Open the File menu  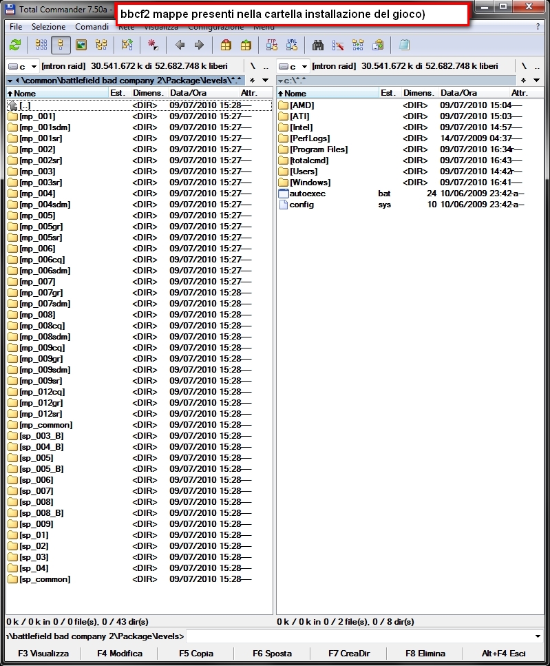tap(16, 27)
